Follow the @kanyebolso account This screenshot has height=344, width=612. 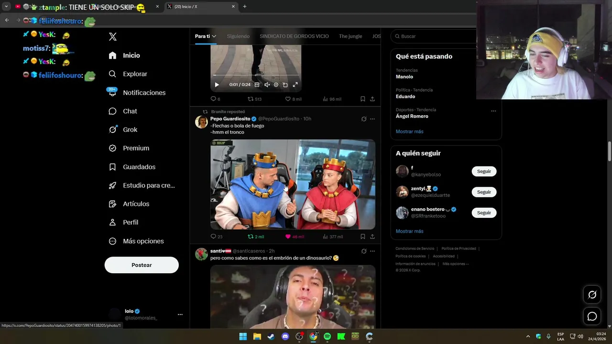click(484, 172)
